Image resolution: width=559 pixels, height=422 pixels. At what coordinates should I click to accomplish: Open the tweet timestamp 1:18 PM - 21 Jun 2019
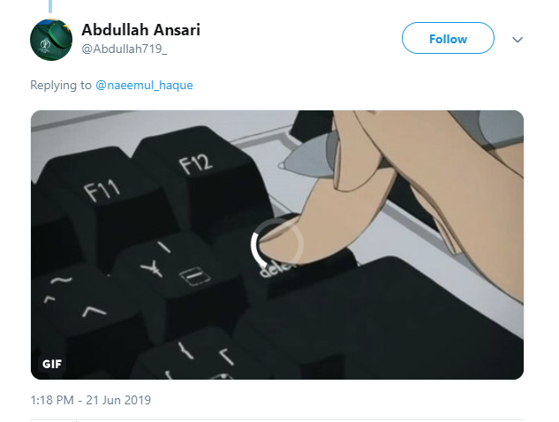pos(91,400)
